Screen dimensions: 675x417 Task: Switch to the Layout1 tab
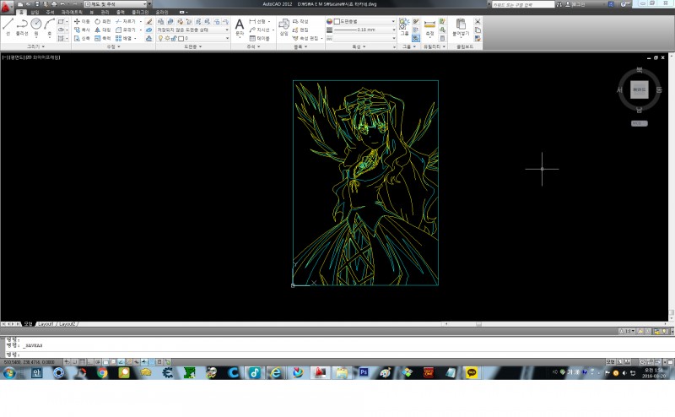coord(45,323)
